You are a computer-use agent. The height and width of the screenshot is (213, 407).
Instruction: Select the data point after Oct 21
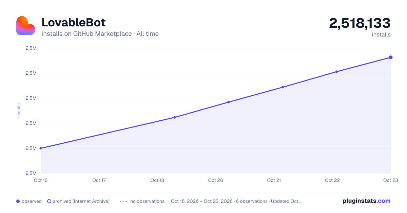click(x=283, y=87)
